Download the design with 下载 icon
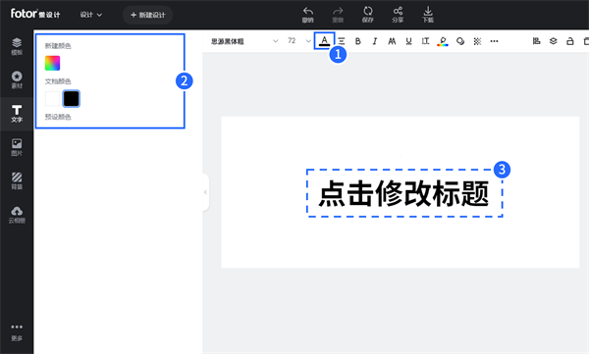 [x=428, y=15]
